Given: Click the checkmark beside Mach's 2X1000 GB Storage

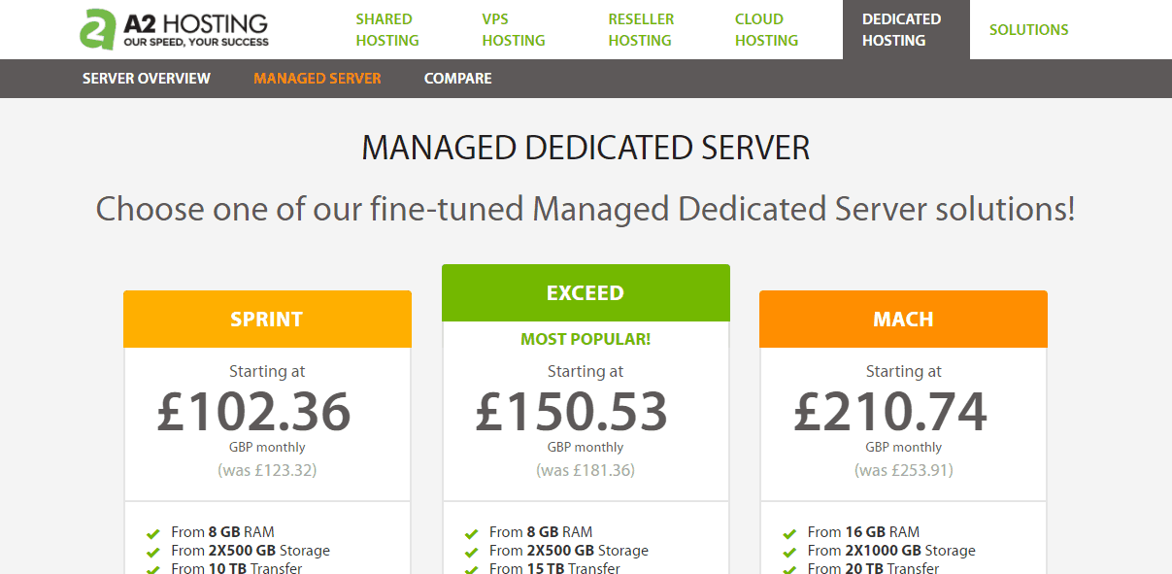Looking at the screenshot, I should pyautogui.click(x=789, y=553).
